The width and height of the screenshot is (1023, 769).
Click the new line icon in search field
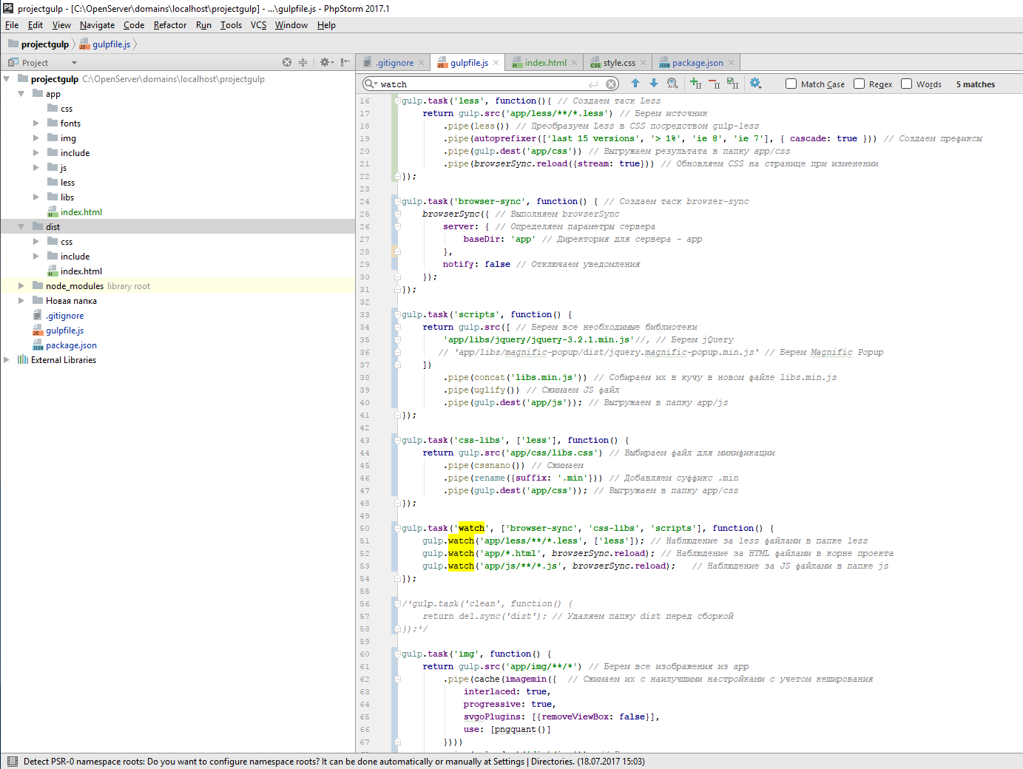coord(593,84)
